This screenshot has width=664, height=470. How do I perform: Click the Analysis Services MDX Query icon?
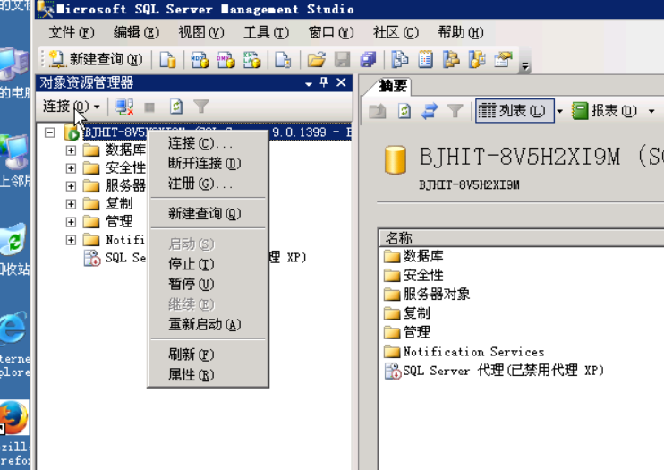[200, 59]
